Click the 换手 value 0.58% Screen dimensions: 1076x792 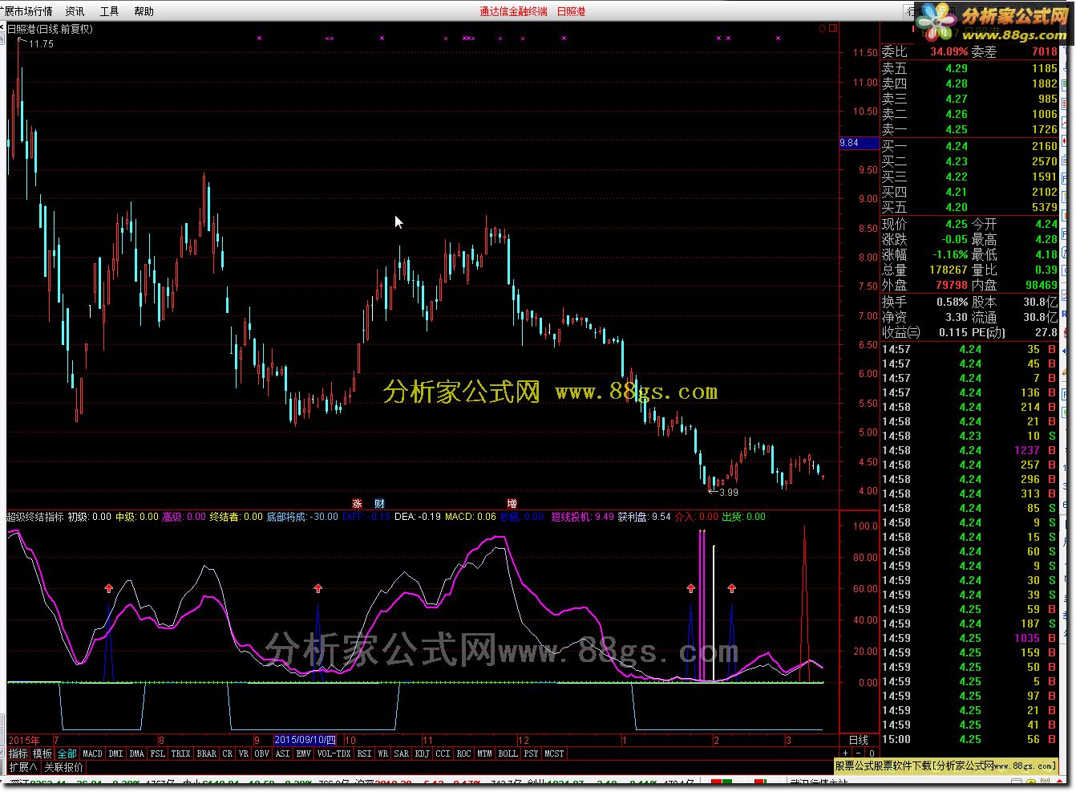tap(952, 302)
